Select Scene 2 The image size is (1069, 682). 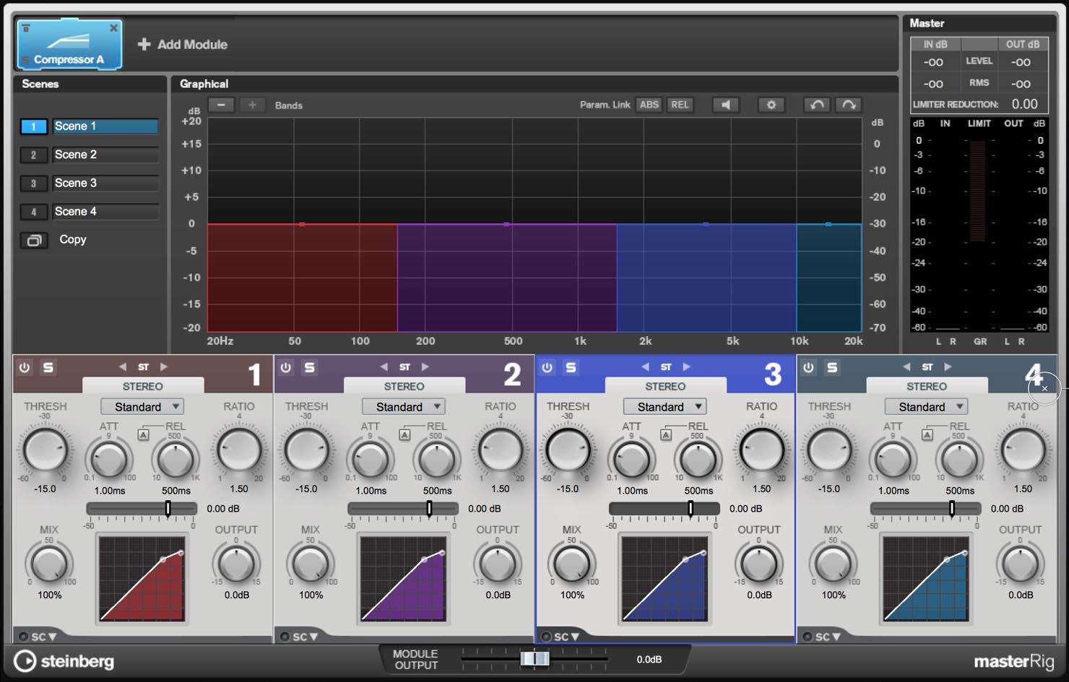[x=105, y=154]
